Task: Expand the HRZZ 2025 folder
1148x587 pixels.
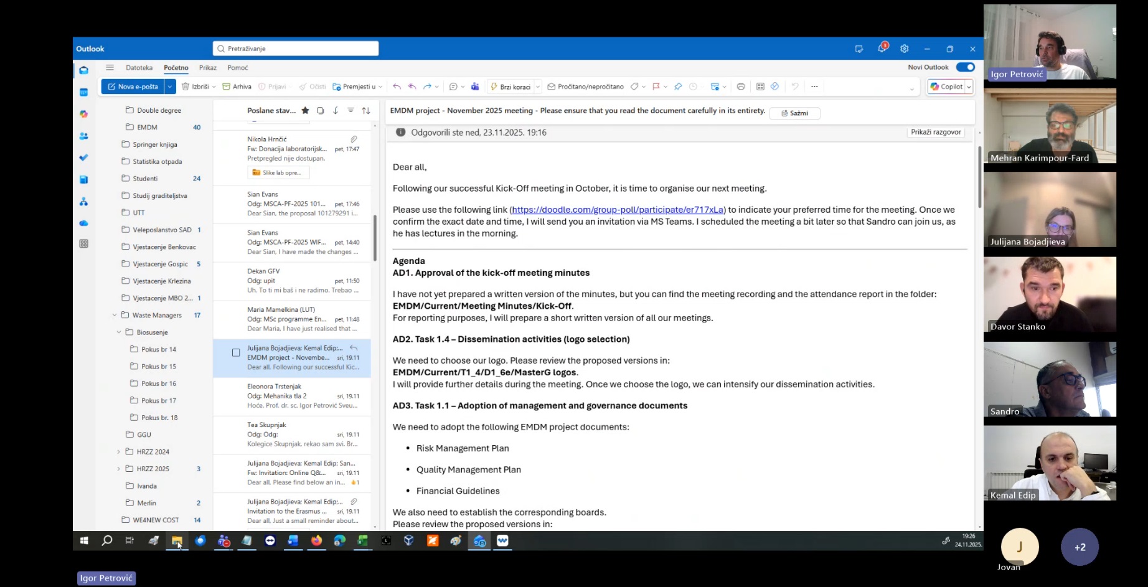Action: tap(118, 469)
